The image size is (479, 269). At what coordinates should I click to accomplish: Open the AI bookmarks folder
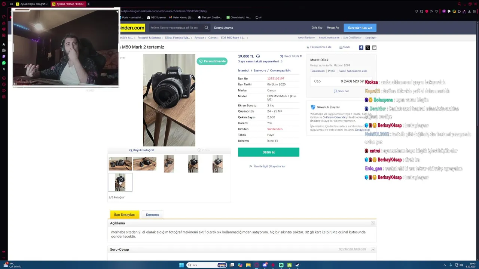tap(258, 17)
